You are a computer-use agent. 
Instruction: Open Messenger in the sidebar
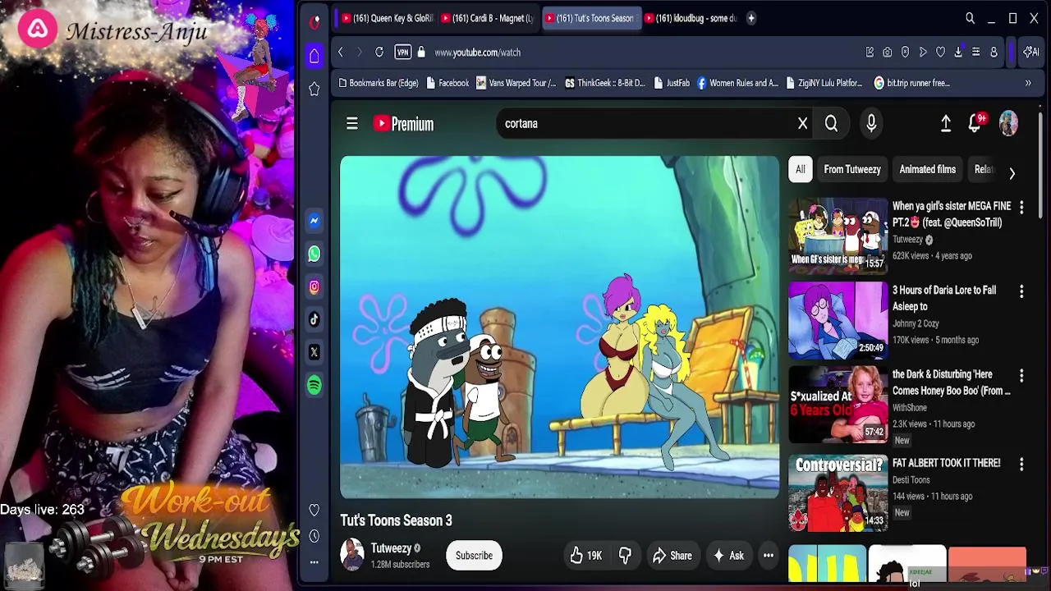pos(314,221)
